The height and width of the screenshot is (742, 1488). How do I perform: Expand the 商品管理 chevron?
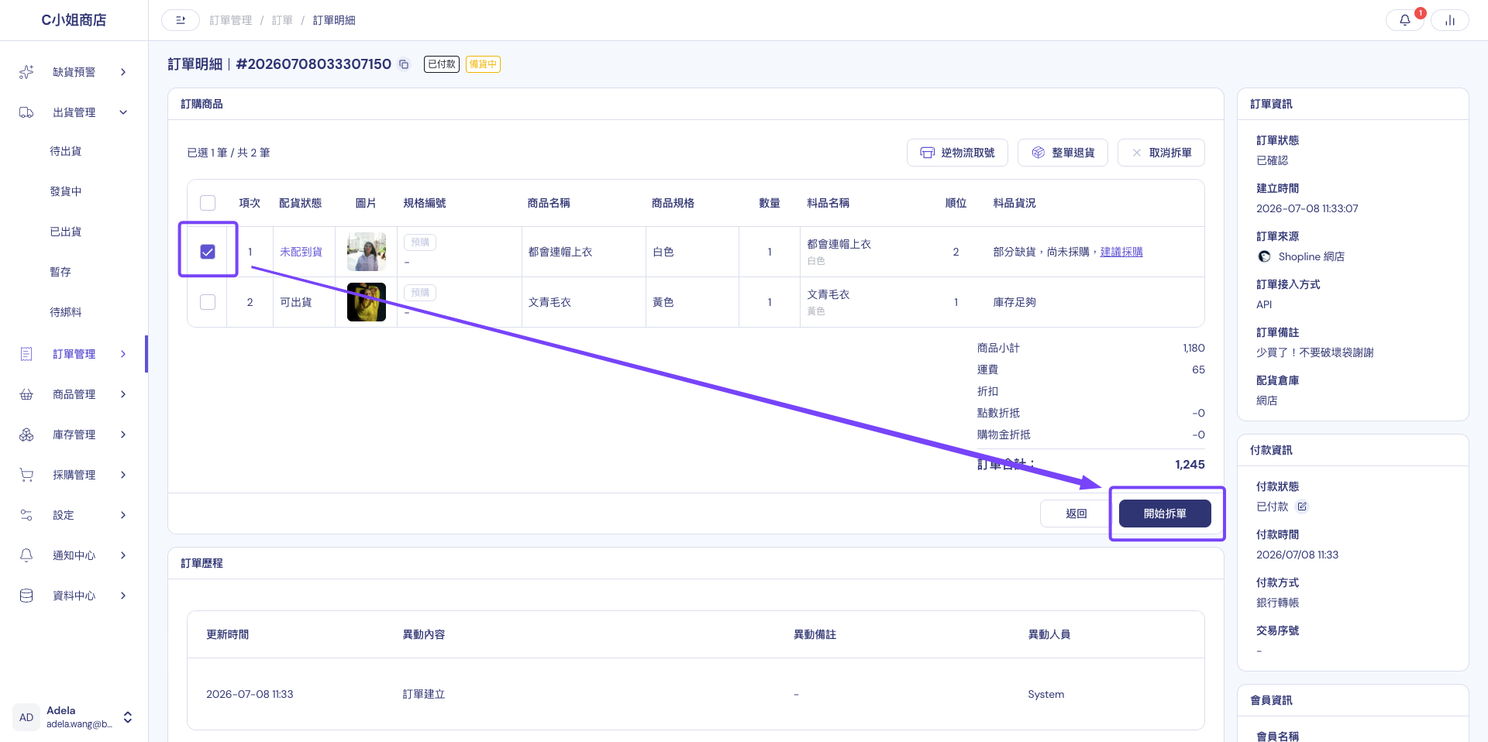click(123, 394)
